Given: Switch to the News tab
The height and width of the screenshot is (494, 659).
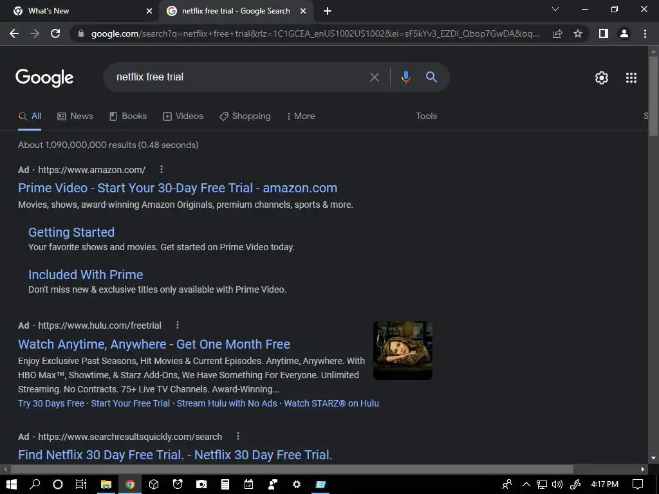Looking at the screenshot, I should pyautogui.click(x=75, y=116).
